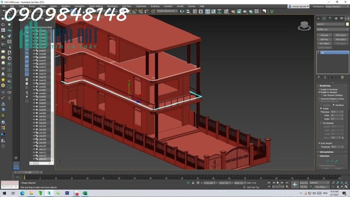This screenshot has height=197, width=350.
Task: Toggle the Layer Explorer toolbar icon
Action: tap(201, 11)
